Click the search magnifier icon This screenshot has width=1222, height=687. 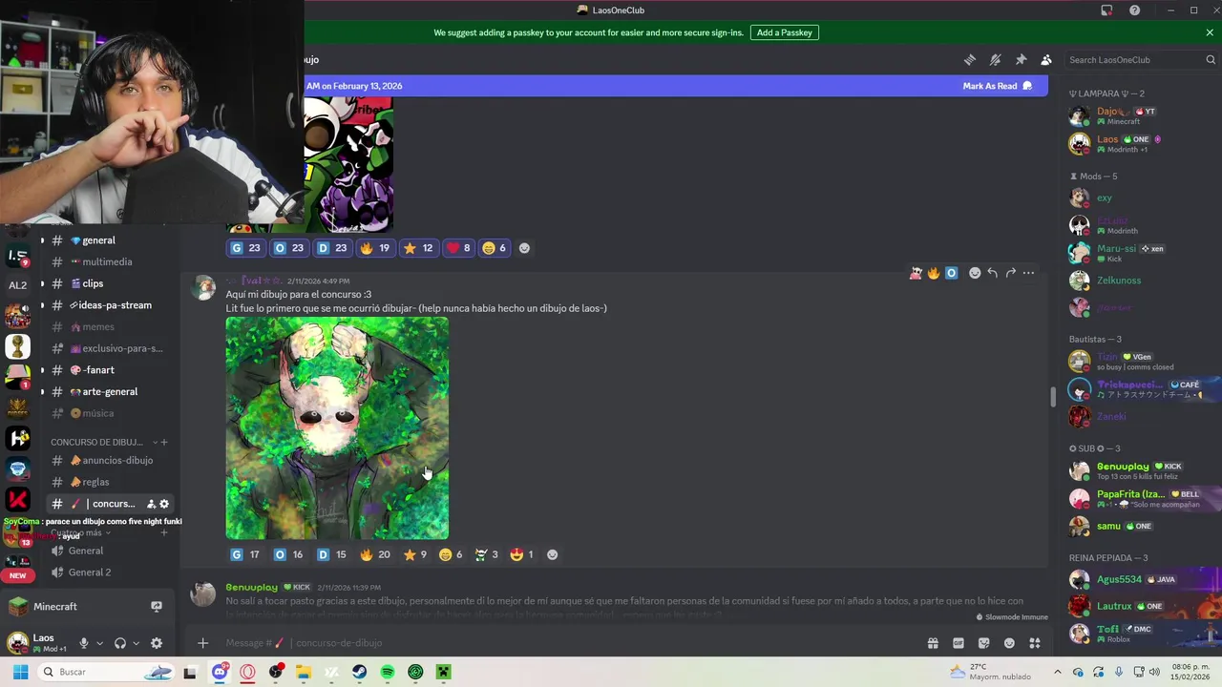1211,59
